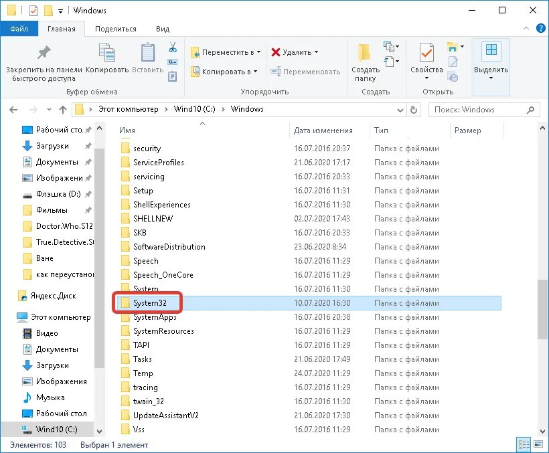Click the blue Help question mark icon
The height and width of the screenshot is (453, 549).
[x=541, y=28]
